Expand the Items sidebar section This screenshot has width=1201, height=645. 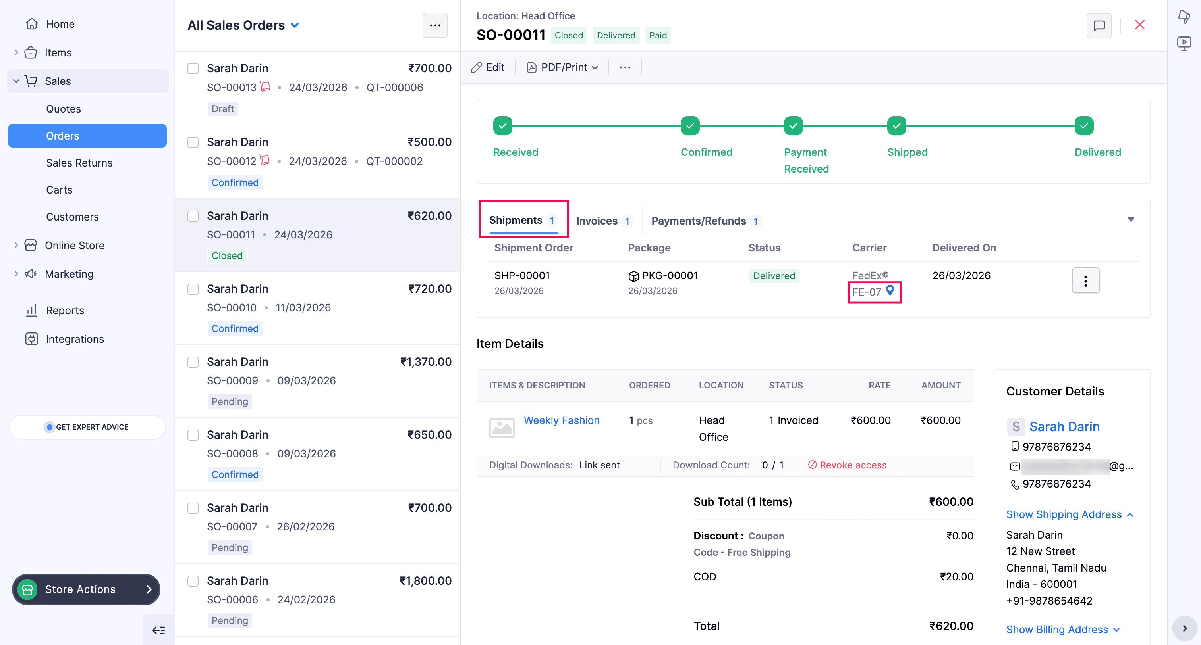(x=16, y=53)
